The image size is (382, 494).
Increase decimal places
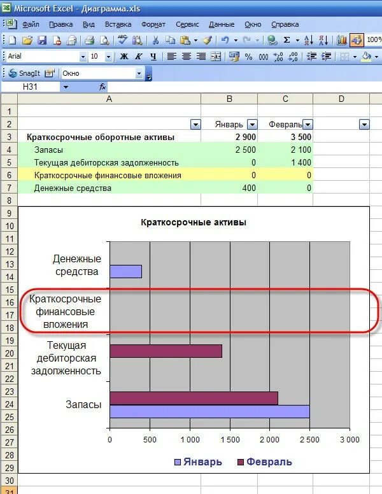point(278,57)
